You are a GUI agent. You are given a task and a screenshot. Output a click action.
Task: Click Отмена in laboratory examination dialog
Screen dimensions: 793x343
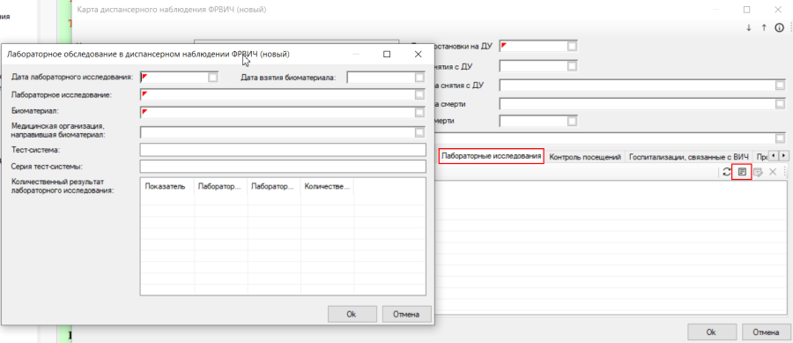coord(406,314)
